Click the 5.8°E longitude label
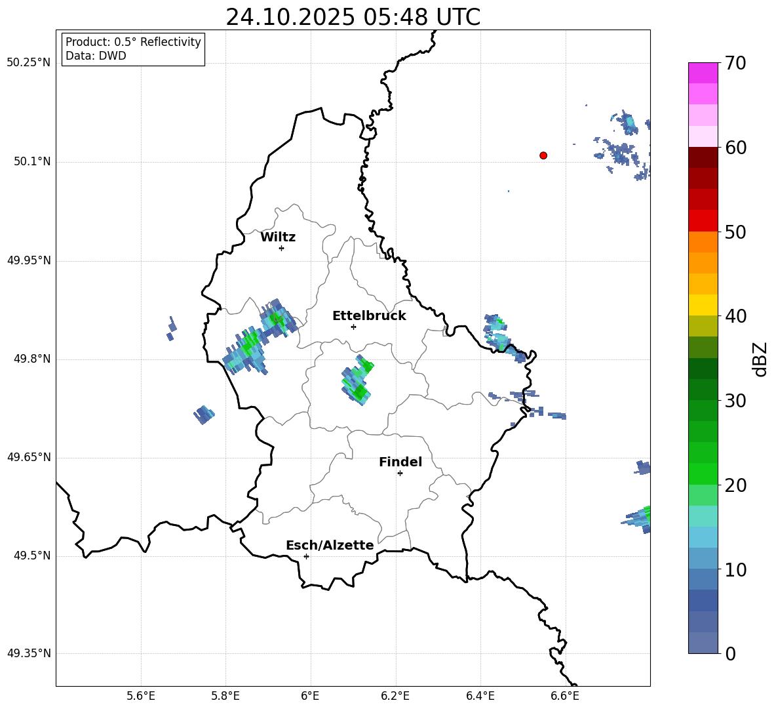Image resolution: width=776 pixels, height=709 pixels. (225, 696)
